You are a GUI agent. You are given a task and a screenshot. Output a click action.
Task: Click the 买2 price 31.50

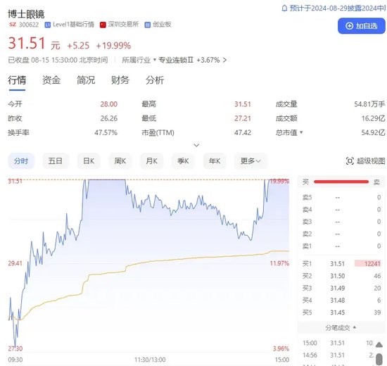coord(337,276)
